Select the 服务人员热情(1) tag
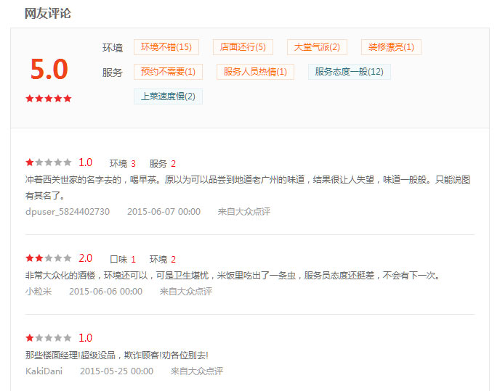Screen dimensions: 500x391 tap(255, 72)
